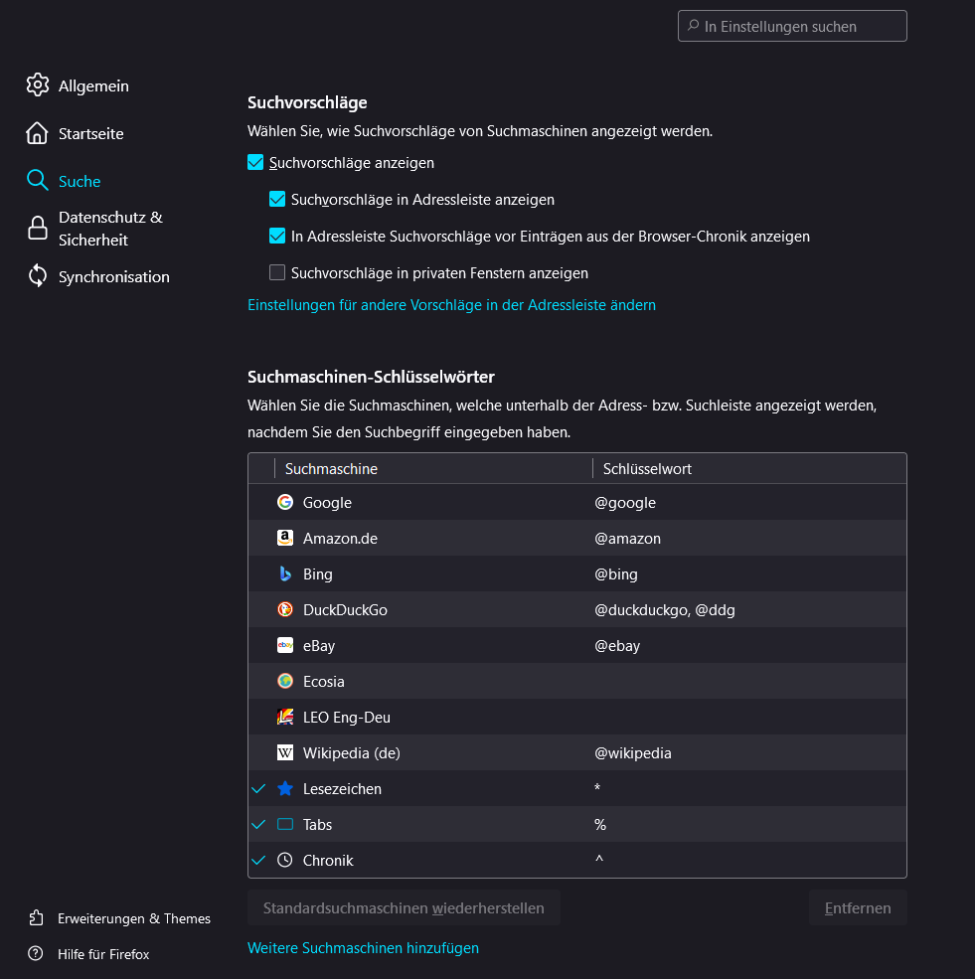Toggle Suchvorschläge in Adressleiste anzeigen checkbox

[277, 200]
